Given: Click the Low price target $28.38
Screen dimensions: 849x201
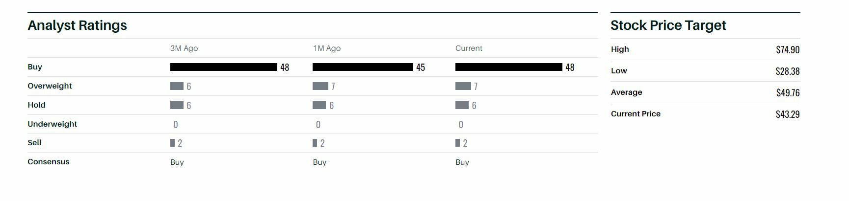Looking at the screenshot, I should (x=788, y=71).
